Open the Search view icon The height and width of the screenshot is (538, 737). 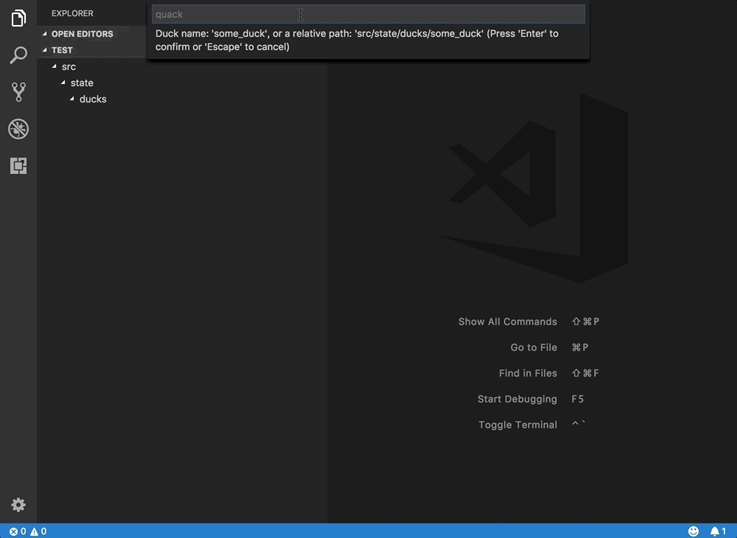18,55
